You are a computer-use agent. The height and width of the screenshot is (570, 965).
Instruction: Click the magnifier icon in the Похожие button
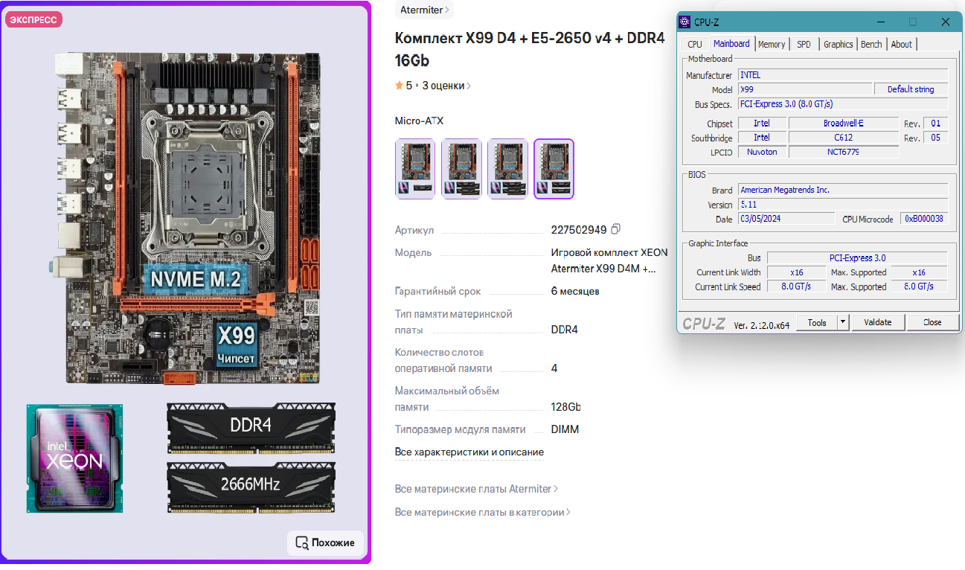pyautogui.click(x=302, y=542)
